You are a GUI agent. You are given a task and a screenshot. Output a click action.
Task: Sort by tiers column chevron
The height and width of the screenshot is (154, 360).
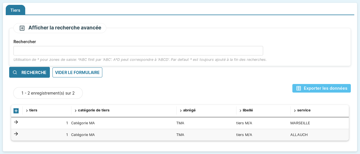pyautogui.click(x=27, y=111)
